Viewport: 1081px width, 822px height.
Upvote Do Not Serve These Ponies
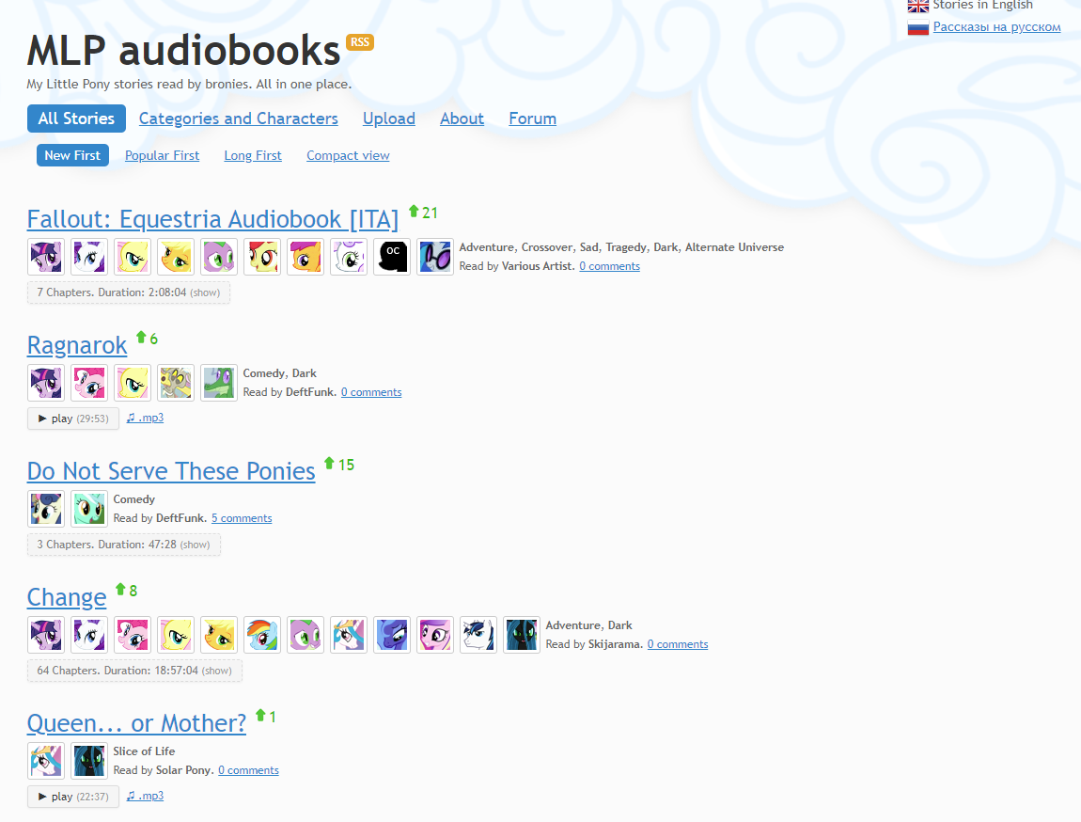click(x=329, y=464)
